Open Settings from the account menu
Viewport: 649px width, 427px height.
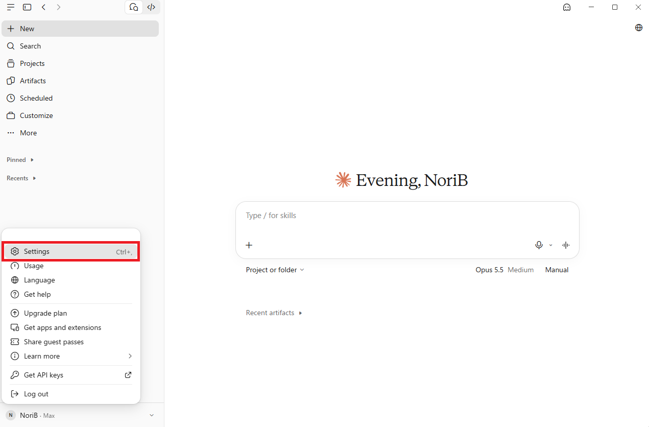[x=71, y=251]
